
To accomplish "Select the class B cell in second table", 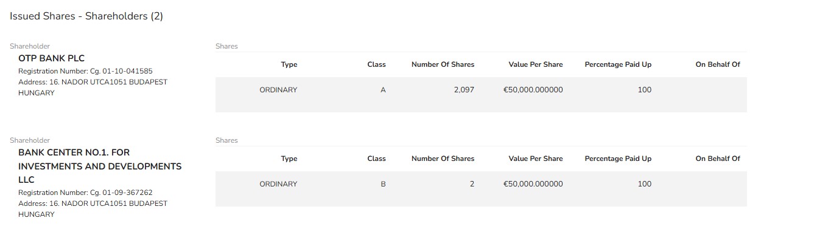I will coord(383,184).
